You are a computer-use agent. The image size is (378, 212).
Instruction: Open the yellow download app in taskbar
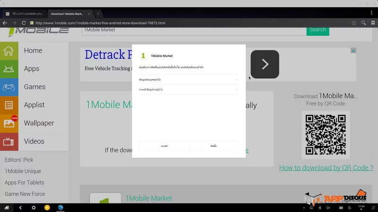click(47, 207)
